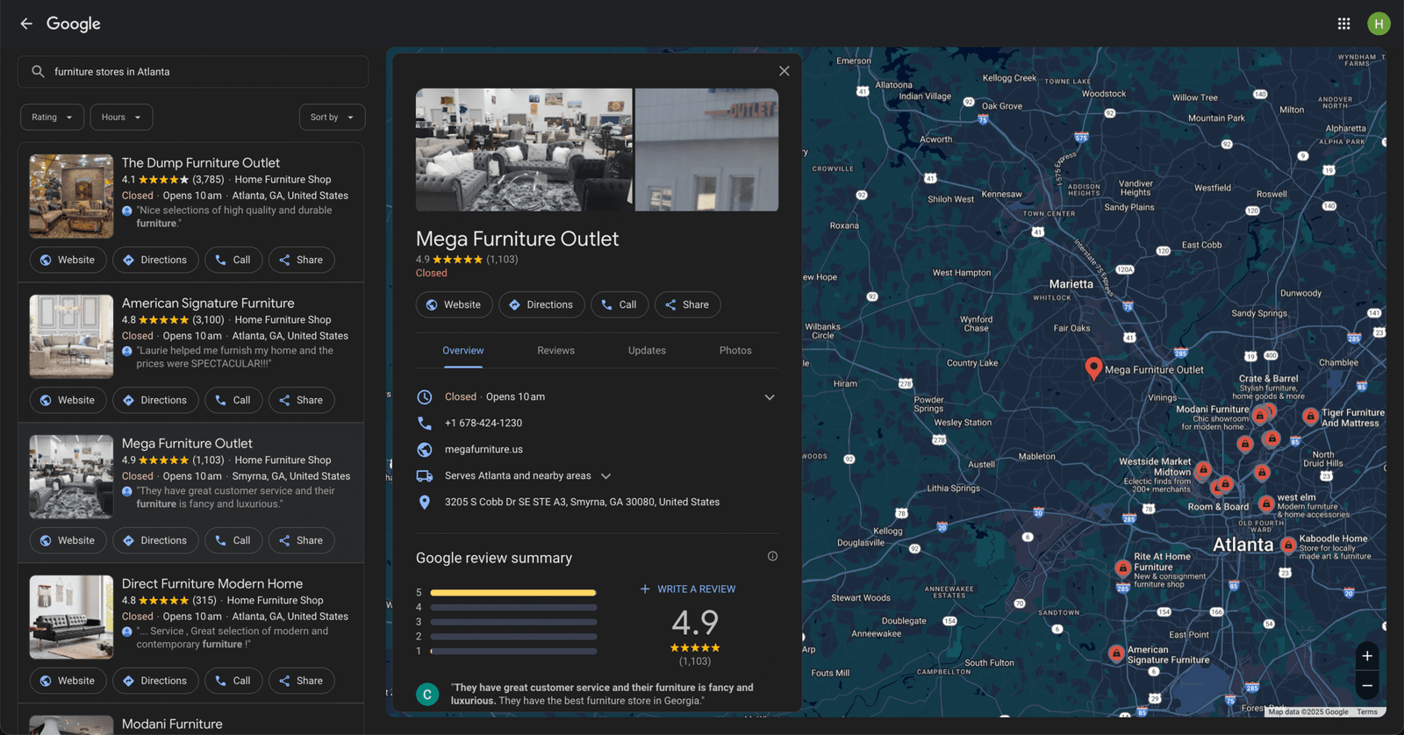Open the Sort by dropdown
This screenshot has width=1404, height=735.
332,118
